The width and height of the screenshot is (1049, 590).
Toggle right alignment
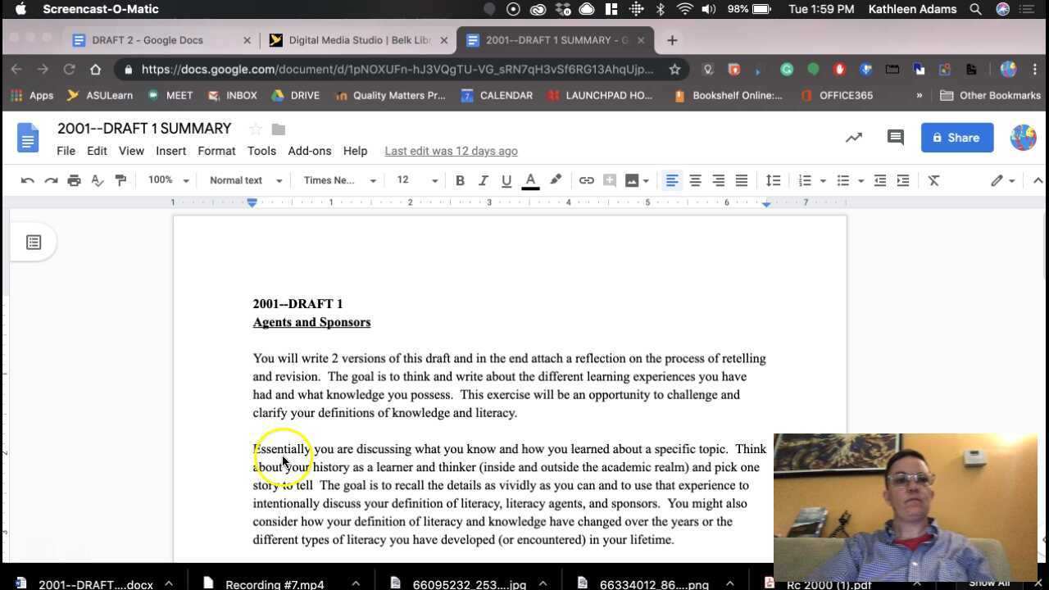(x=719, y=180)
